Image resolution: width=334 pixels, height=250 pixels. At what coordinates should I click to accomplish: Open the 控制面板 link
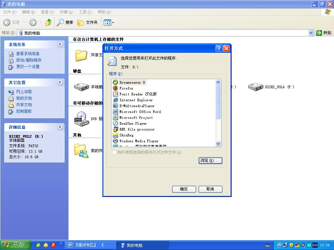pos(24,111)
